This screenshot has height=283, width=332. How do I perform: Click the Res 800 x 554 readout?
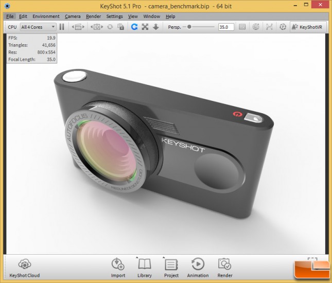click(32, 52)
